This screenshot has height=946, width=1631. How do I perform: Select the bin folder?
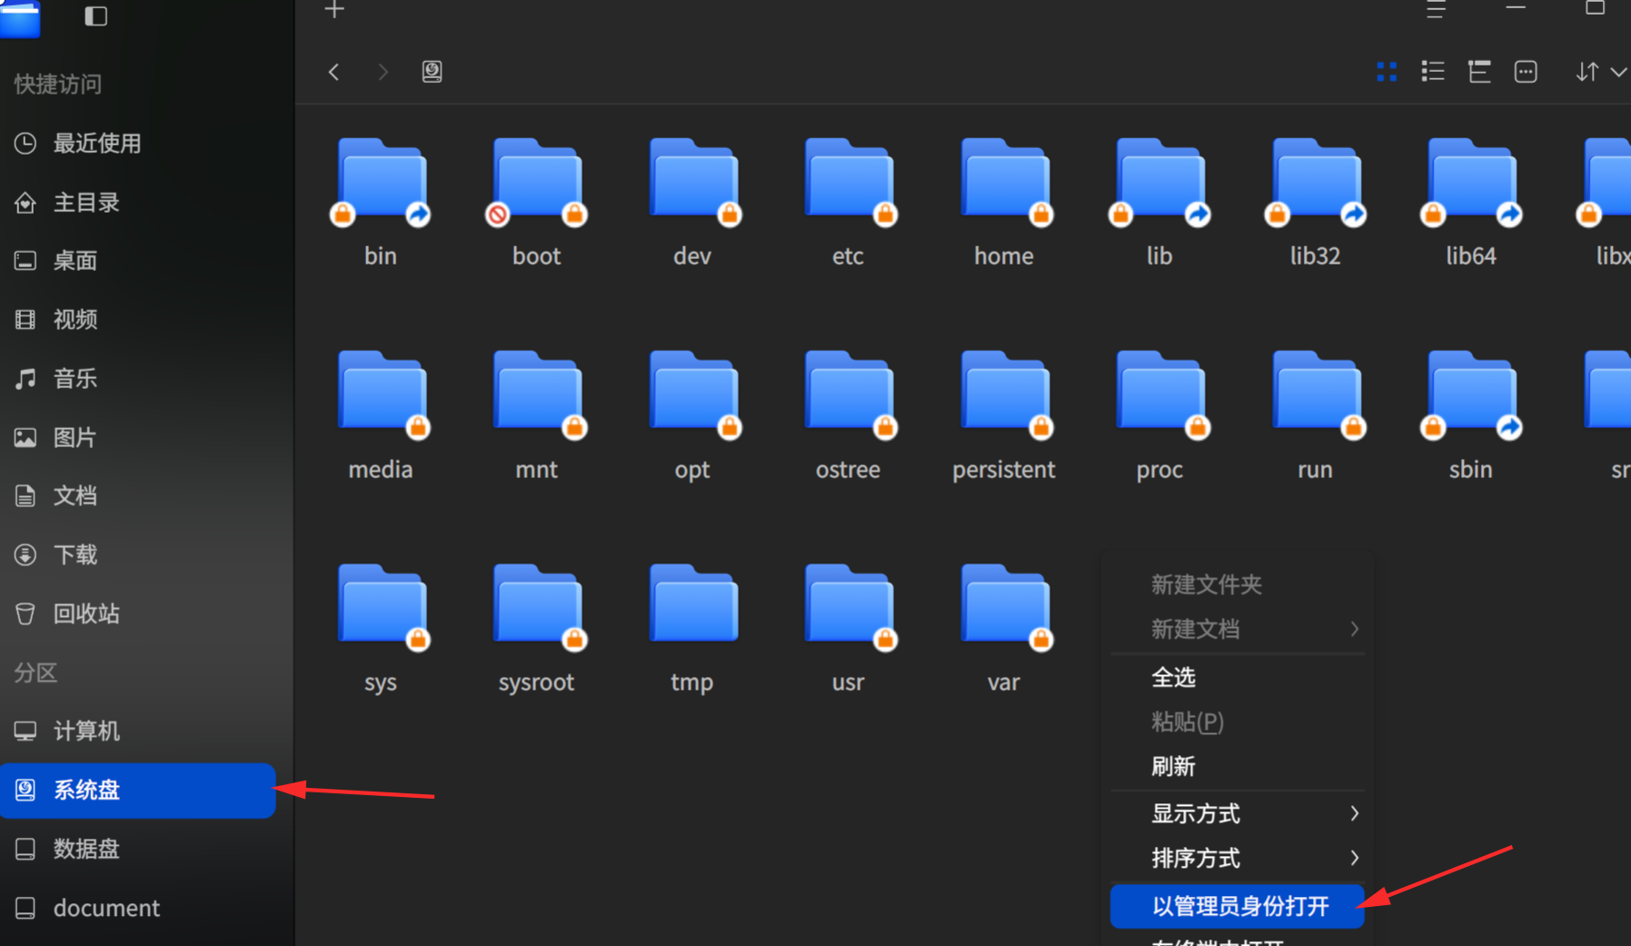[x=381, y=202]
